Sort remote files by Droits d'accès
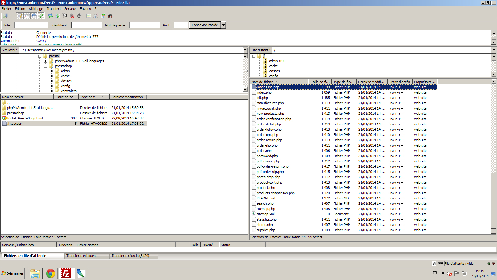Viewport: 497px width, 280px height. [399, 82]
